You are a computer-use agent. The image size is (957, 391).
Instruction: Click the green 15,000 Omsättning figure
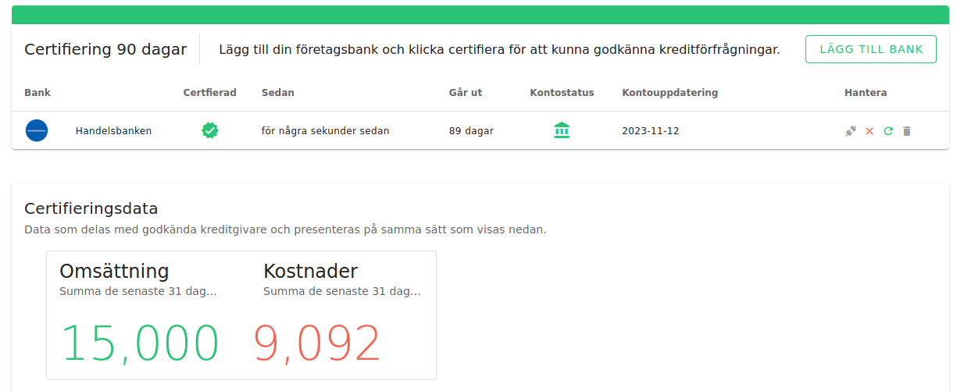coord(140,343)
